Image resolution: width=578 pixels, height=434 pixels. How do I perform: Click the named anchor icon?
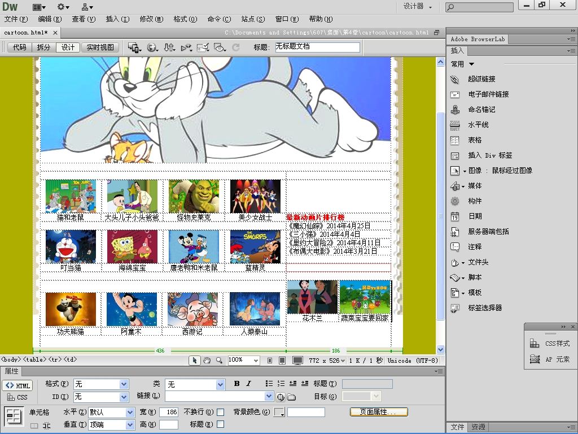(x=455, y=110)
